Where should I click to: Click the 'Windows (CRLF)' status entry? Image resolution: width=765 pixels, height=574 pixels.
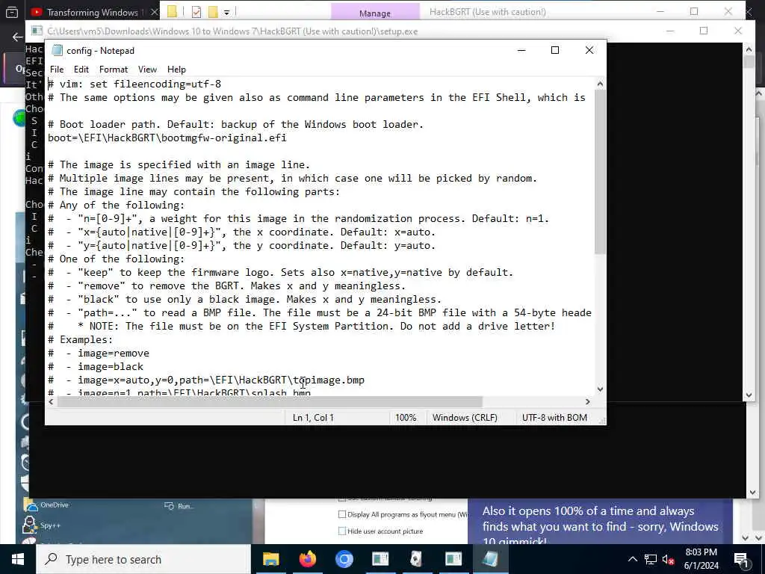[465, 417]
